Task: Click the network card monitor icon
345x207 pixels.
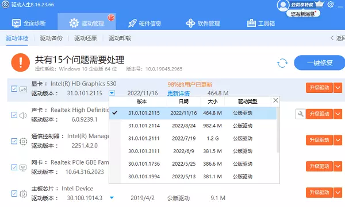Action: [x=23, y=167]
